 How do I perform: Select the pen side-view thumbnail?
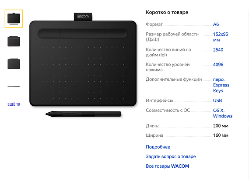coord(14,87)
